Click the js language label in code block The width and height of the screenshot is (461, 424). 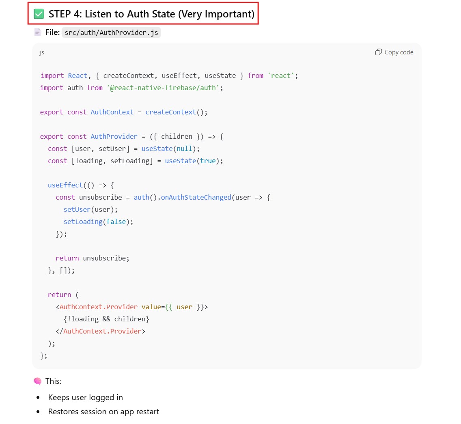pos(42,52)
